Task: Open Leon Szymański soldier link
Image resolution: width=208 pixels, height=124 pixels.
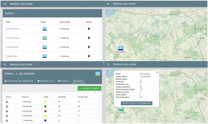Action: (12, 47)
